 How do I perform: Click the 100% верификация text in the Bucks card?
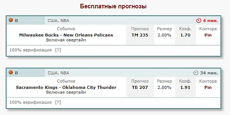[31, 50]
